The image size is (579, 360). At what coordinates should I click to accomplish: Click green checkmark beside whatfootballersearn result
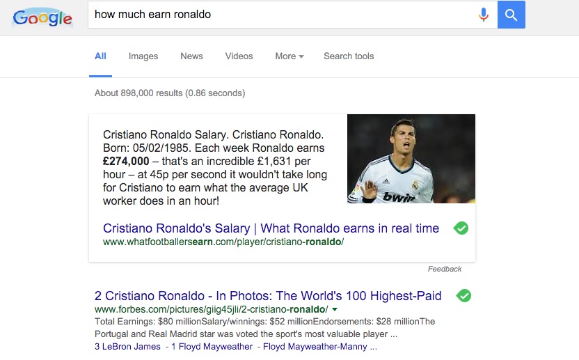[461, 228]
